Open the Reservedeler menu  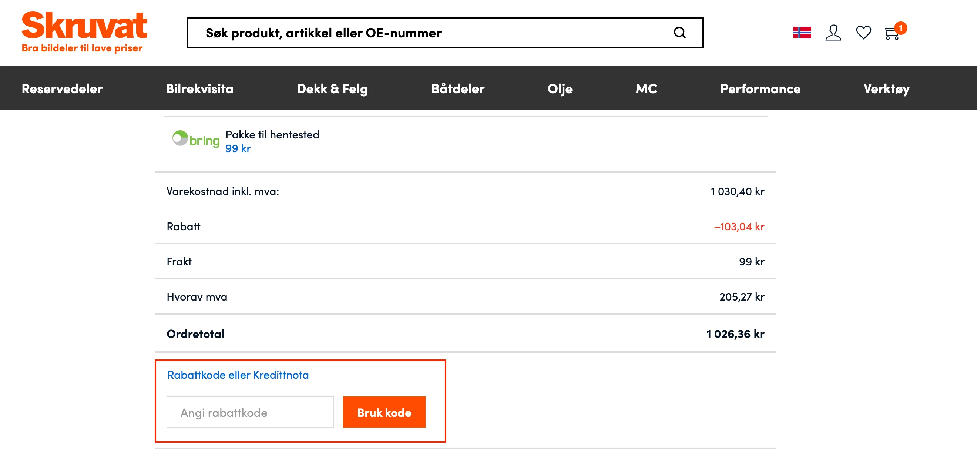[x=62, y=89]
